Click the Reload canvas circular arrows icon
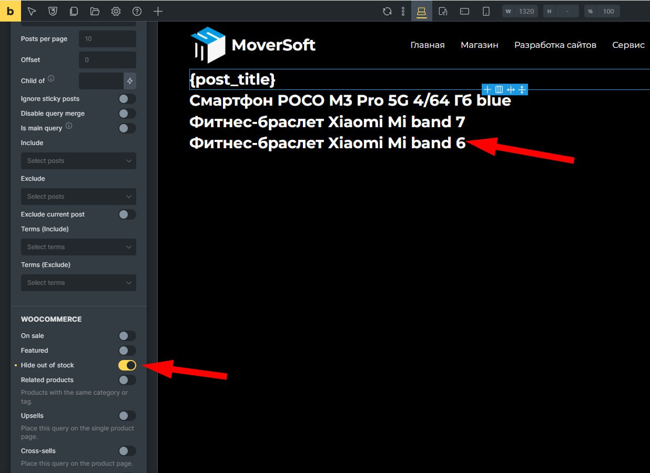This screenshot has width=650, height=473. (x=387, y=11)
